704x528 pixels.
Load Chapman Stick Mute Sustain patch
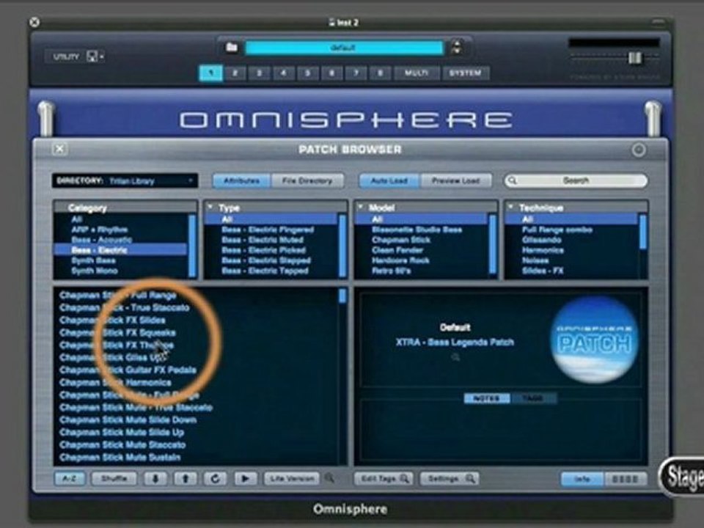tap(120, 457)
